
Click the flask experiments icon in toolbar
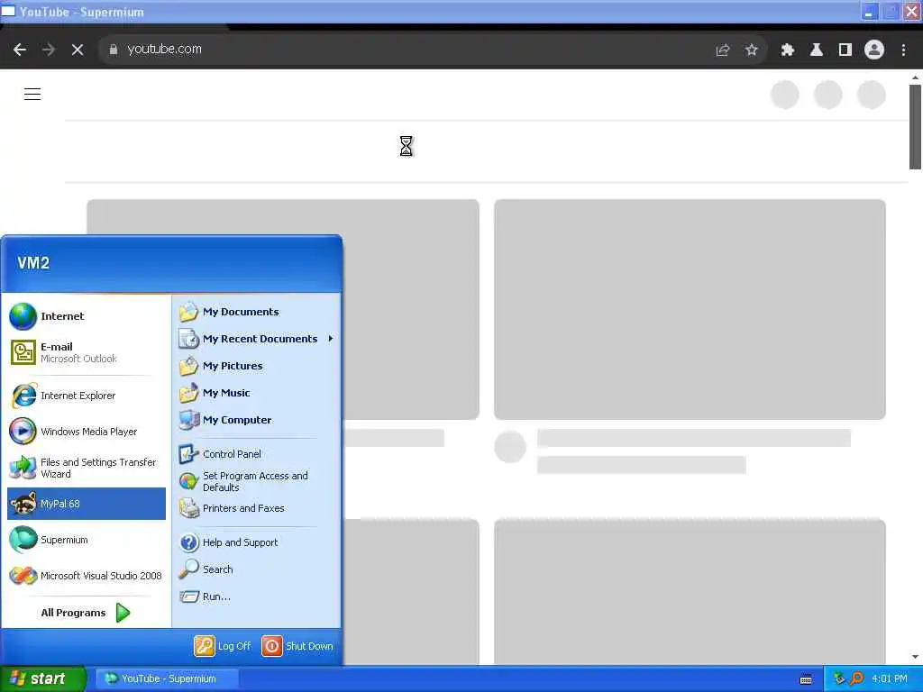[x=816, y=50]
